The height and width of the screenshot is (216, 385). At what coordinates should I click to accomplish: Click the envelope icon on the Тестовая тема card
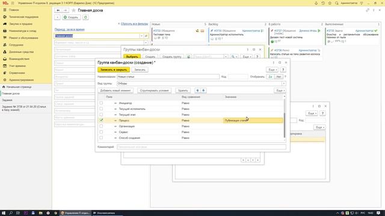click(x=202, y=31)
